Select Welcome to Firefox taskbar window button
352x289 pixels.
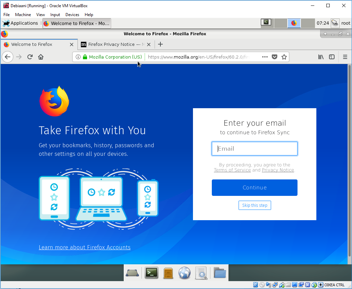coord(77,23)
